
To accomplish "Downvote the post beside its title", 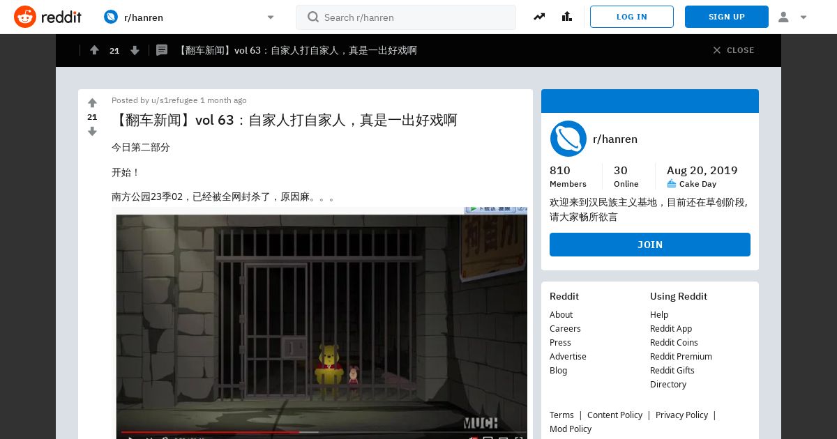I will (92, 132).
